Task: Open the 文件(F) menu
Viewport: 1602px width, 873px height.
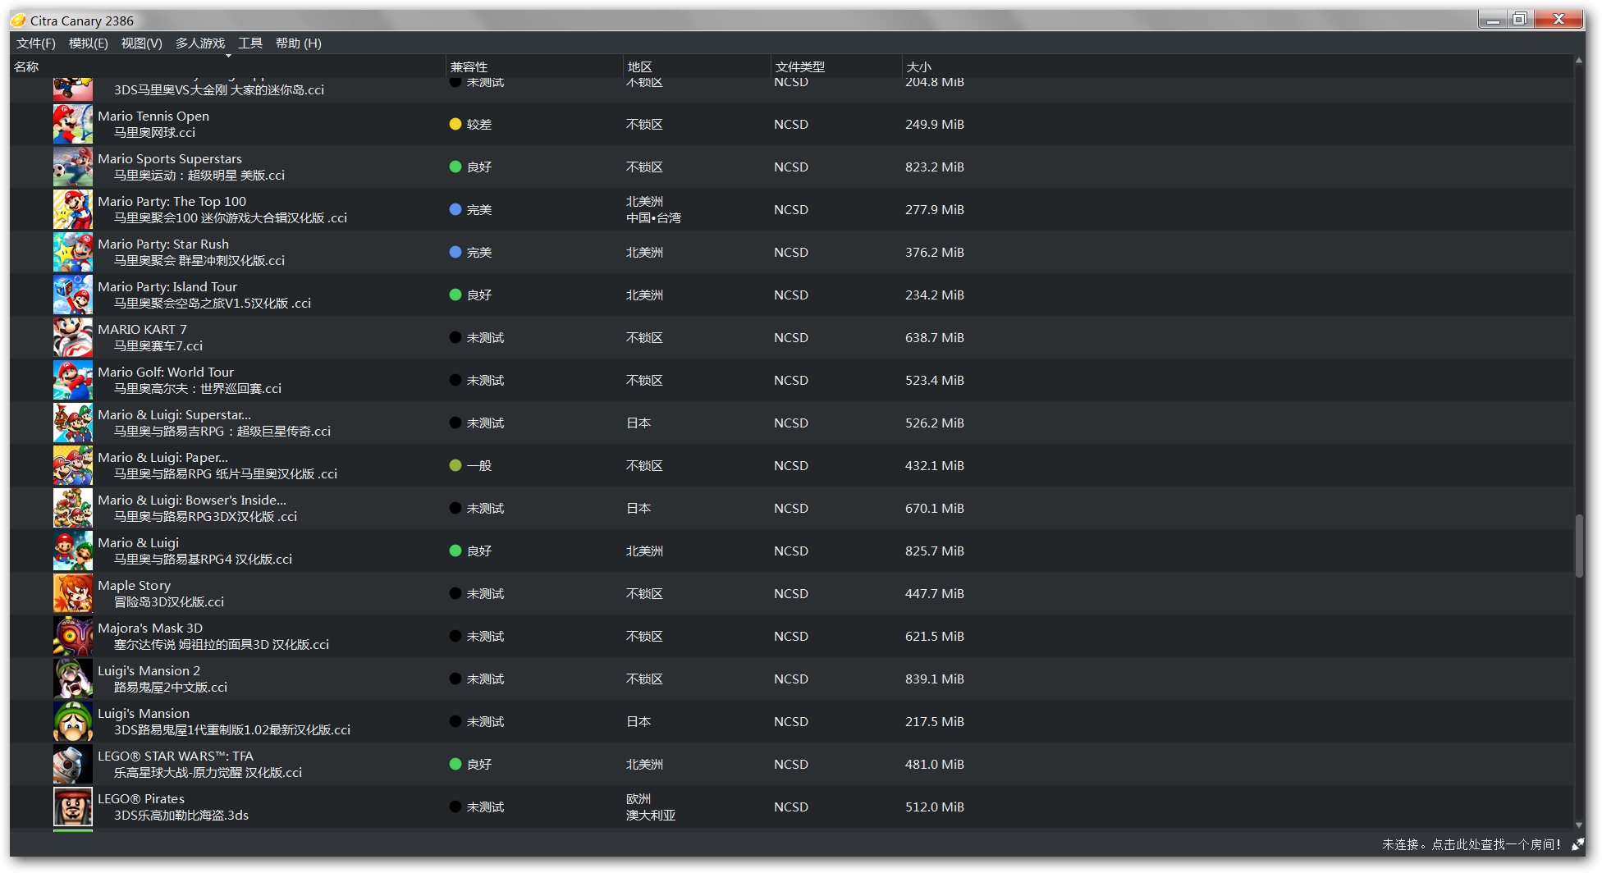Action: (36, 43)
